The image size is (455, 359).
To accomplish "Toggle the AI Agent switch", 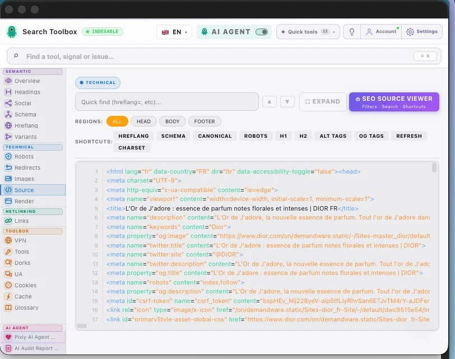I will 262,32.
